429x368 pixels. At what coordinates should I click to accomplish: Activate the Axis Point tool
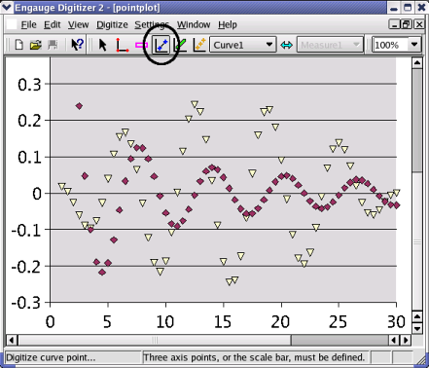click(x=122, y=45)
